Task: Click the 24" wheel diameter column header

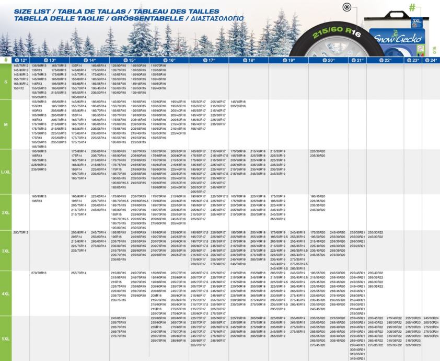Action: click(x=431, y=60)
